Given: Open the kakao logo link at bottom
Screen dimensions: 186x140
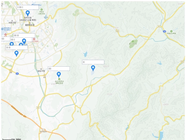Looking at the screenshot, I should 19,139.
